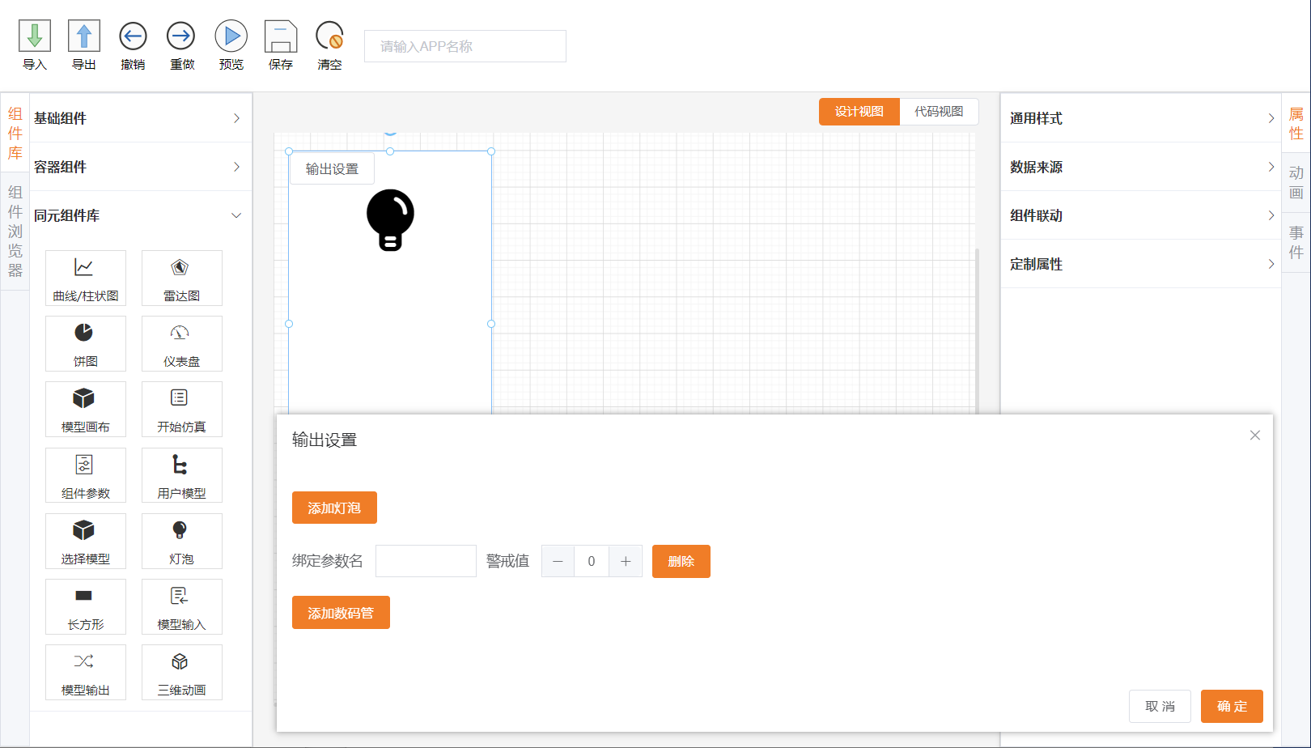
Task: Click the 输出设置 button on canvas
Action: (333, 168)
